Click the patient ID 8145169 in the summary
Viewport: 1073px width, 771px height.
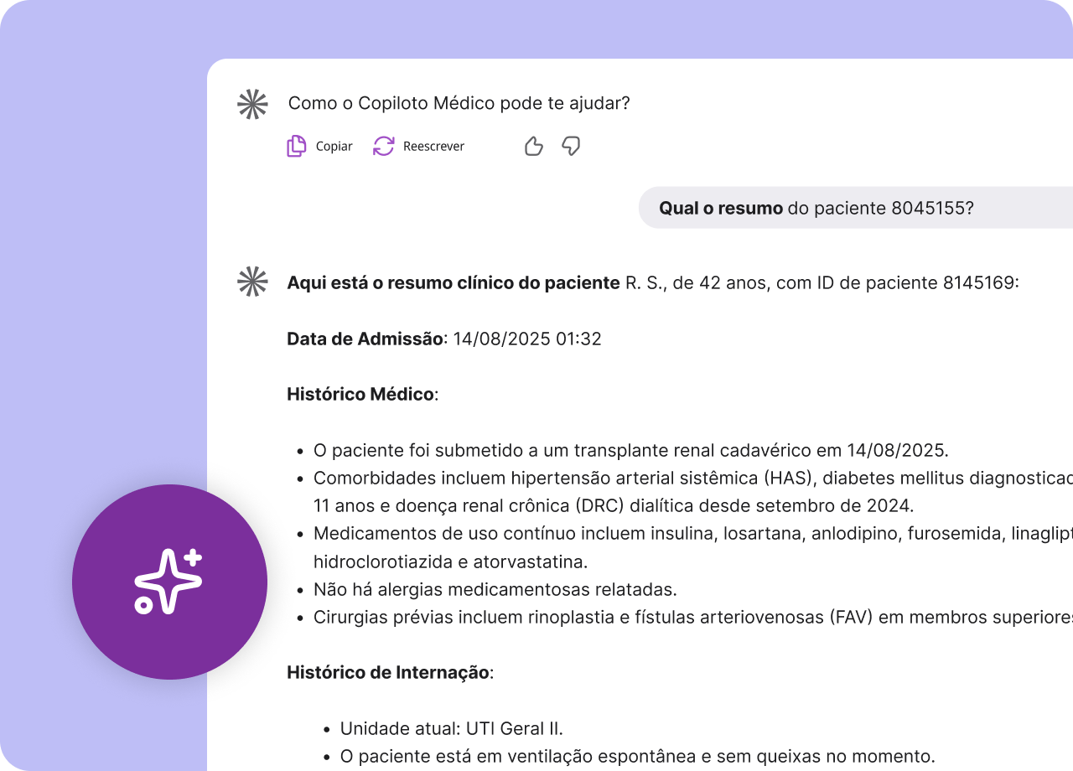tap(977, 282)
